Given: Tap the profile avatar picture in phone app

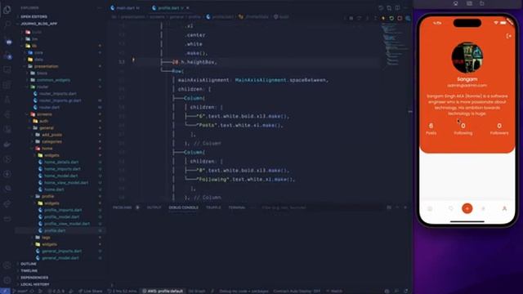Looking at the screenshot, I should pos(467,57).
